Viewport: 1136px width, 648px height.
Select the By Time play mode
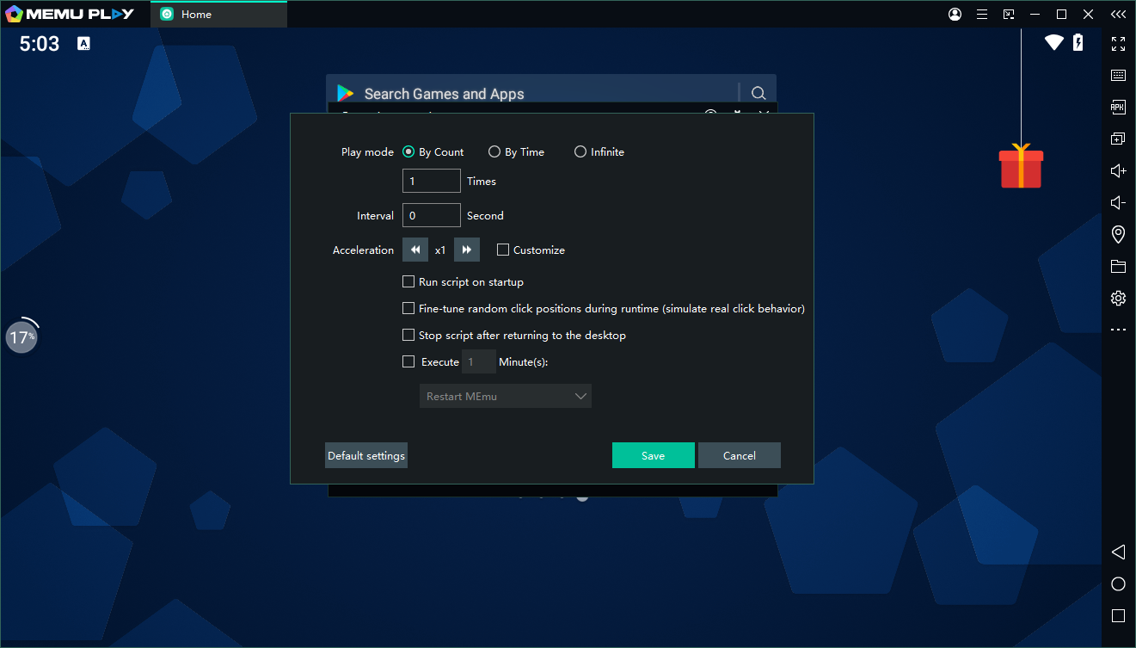[x=494, y=152]
